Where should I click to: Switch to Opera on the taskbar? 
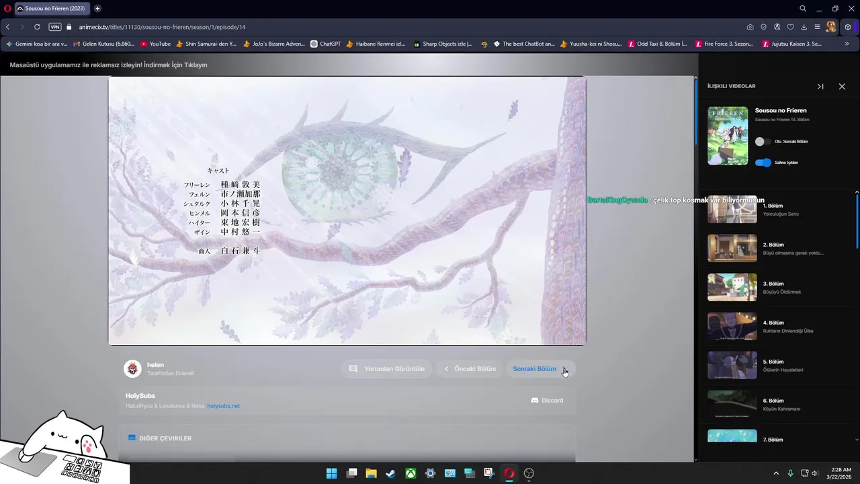pyautogui.click(x=509, y=473)
